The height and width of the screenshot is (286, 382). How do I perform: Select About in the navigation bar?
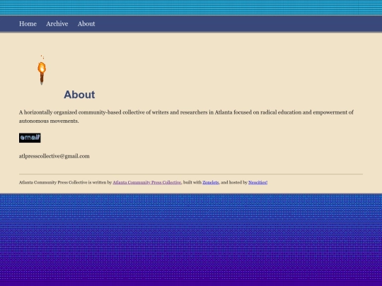point(86,24)
